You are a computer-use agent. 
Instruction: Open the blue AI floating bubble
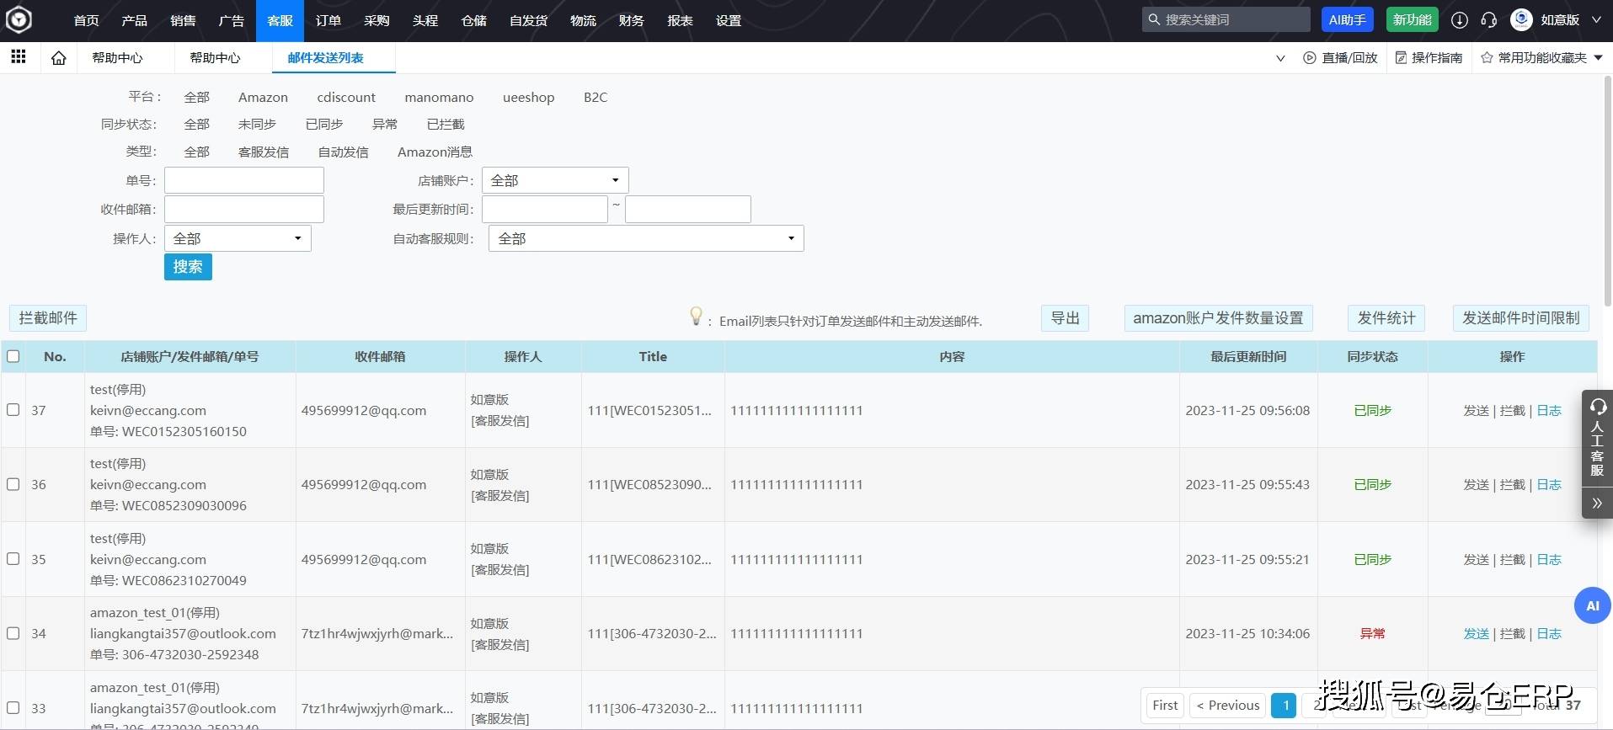[1592, 605]
